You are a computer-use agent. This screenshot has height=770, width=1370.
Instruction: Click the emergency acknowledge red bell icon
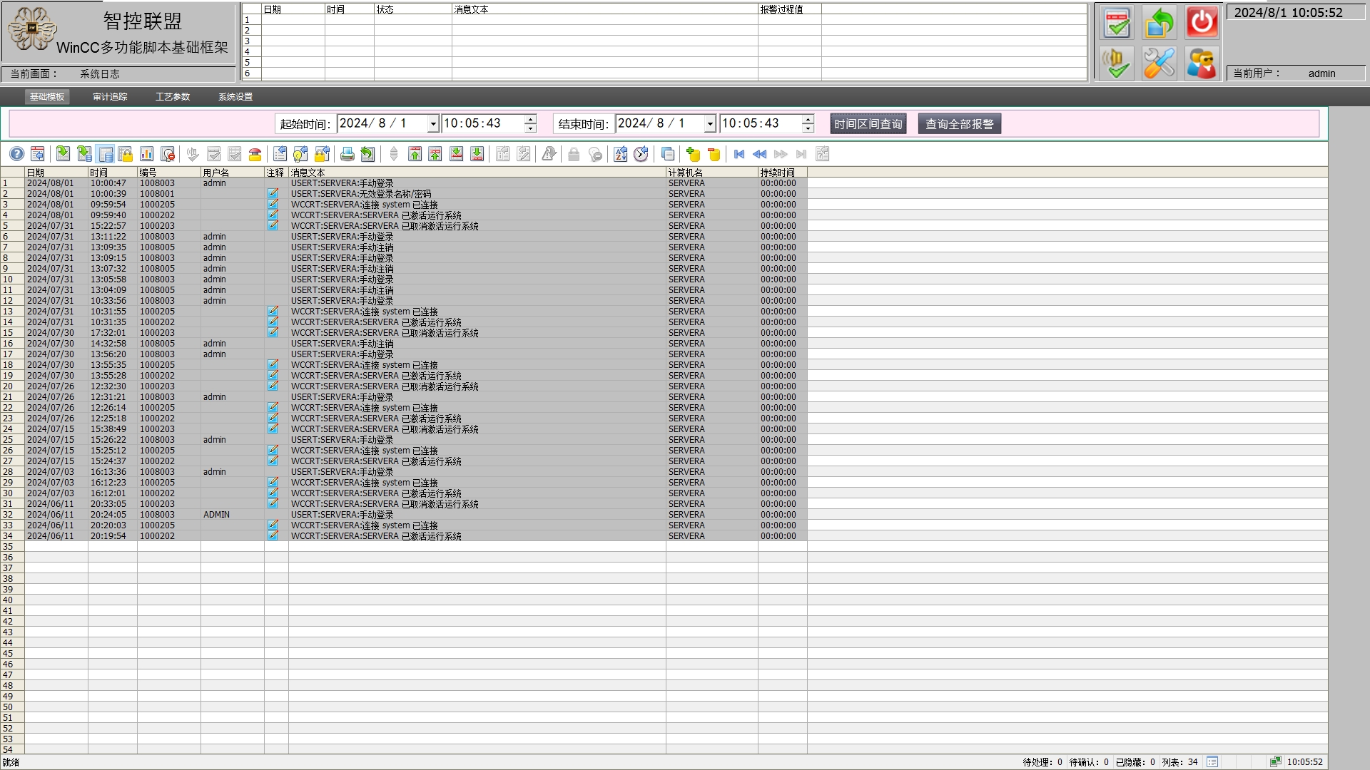coord(255,154)
